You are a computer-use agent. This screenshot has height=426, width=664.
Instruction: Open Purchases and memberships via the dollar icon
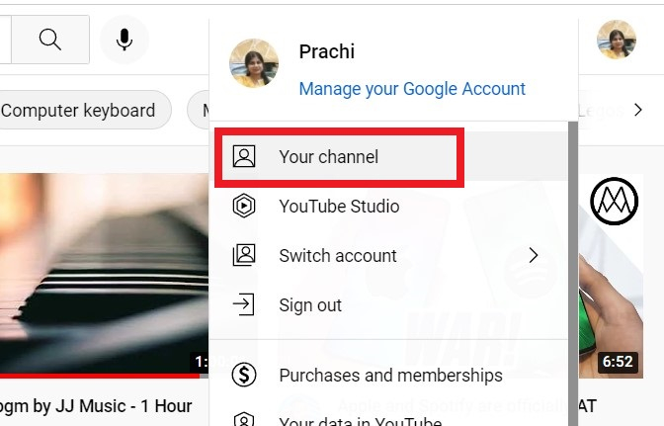(x=243, y=376)
